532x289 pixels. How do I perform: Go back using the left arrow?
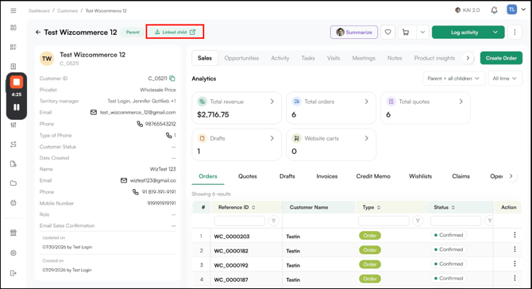(38, 33)
